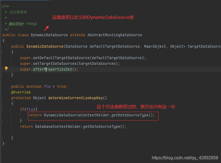Viewport: 221px width, 163px height.
Task: Click the DynamicDataSource constructor name
Action: 45,46
